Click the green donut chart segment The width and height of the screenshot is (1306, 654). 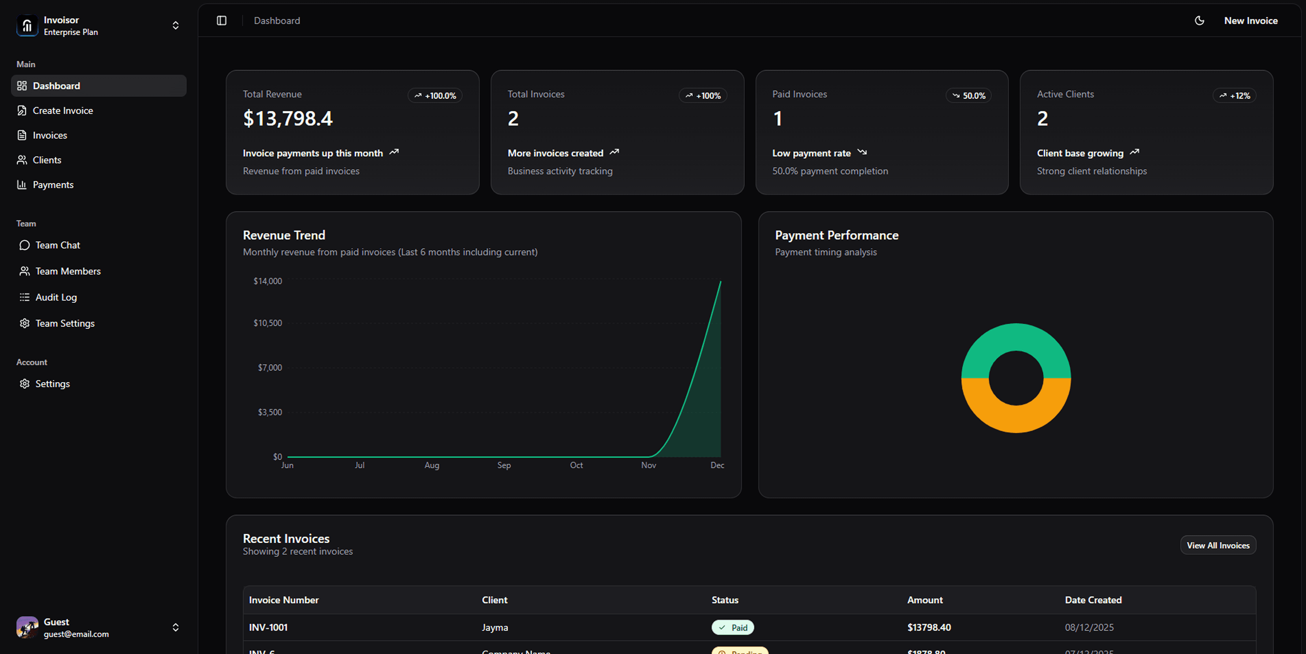click(1016, 337)
